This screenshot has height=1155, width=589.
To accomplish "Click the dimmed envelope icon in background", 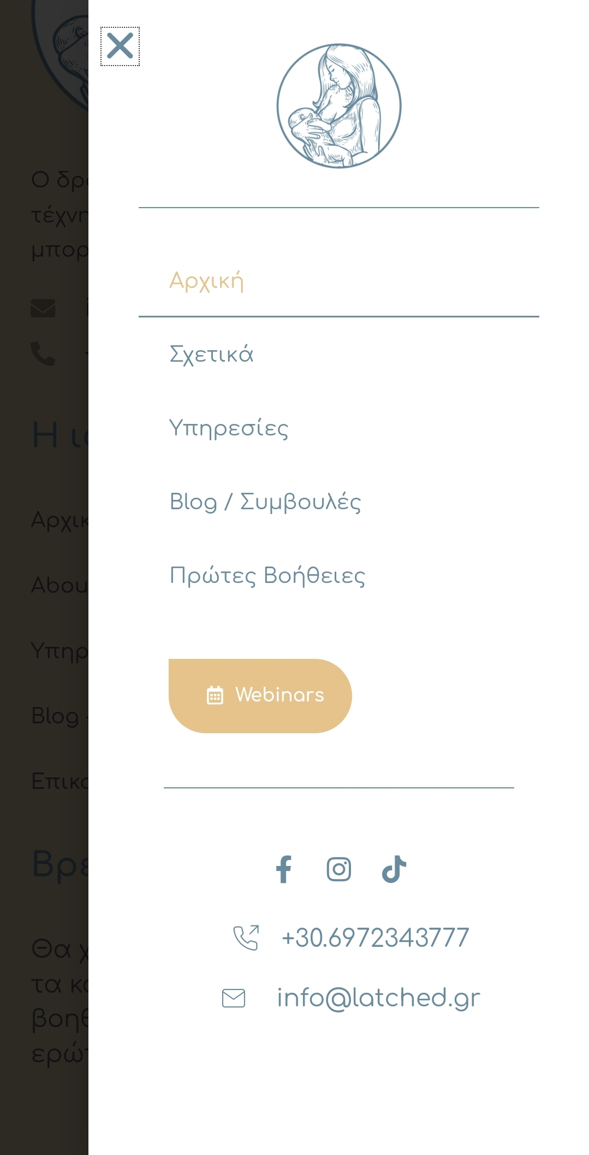I will 43,308.
